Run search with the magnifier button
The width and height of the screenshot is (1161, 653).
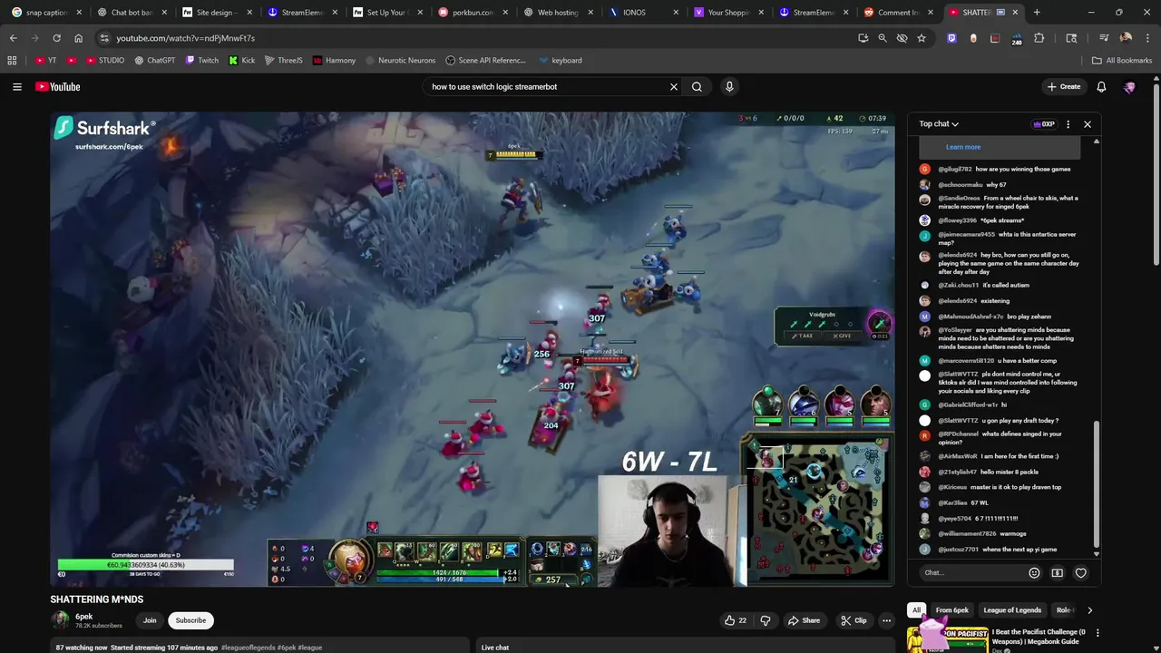[697, 87]
